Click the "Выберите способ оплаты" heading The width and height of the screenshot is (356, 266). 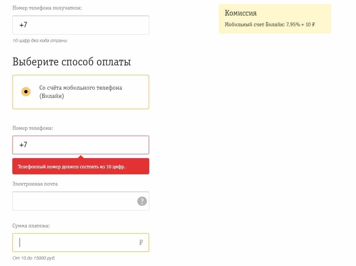pyautogui.click(x=71, y=62)
